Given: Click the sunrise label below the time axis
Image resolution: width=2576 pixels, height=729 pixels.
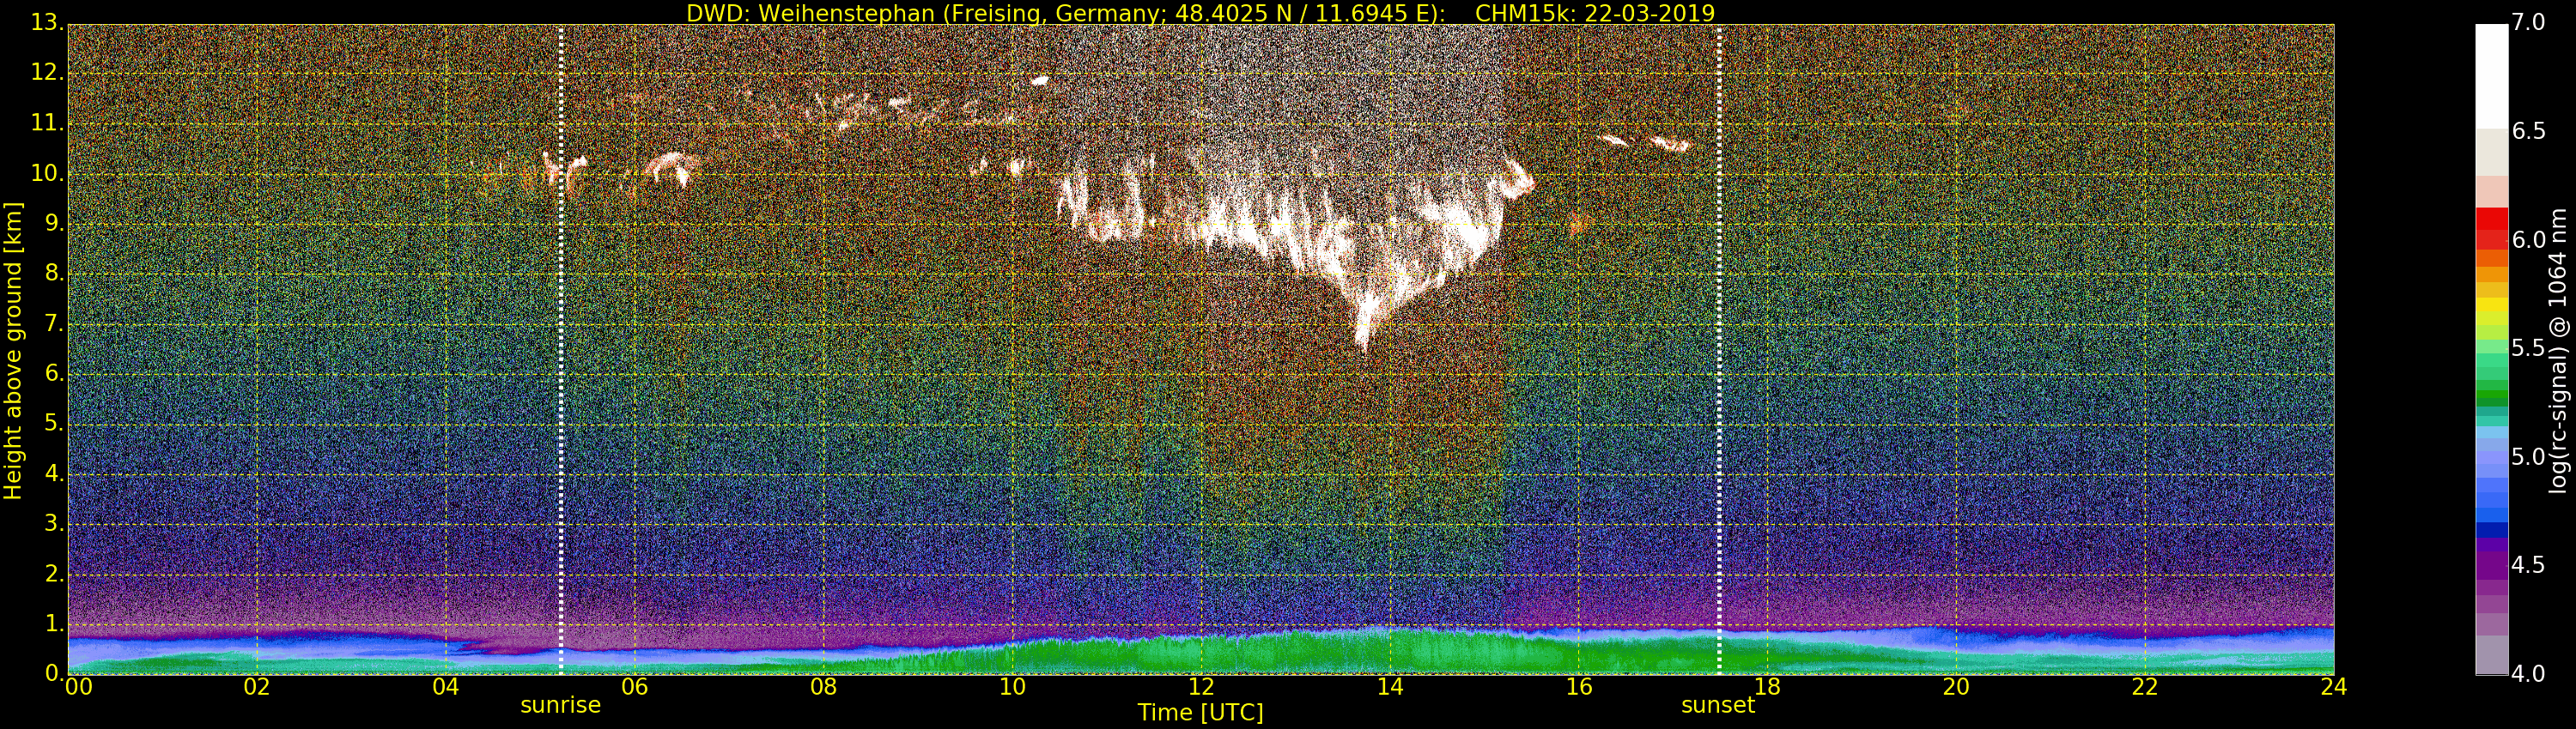Looking at the screenshot, I should coord(560,705).
